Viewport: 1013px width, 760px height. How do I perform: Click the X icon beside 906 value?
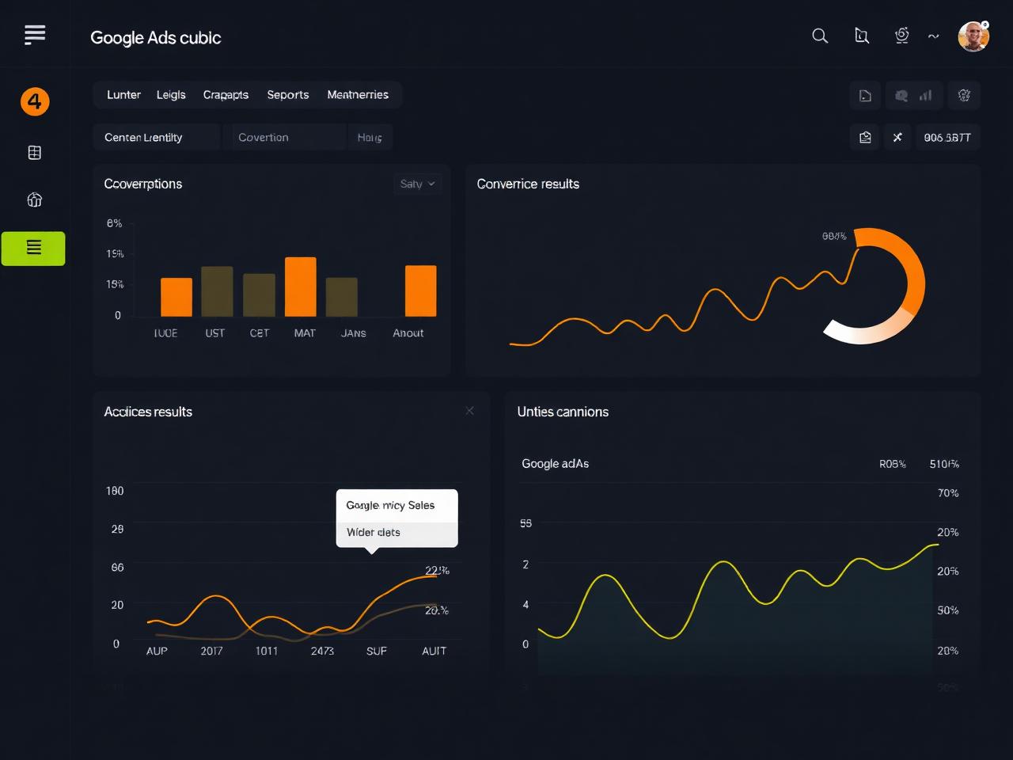897,137
